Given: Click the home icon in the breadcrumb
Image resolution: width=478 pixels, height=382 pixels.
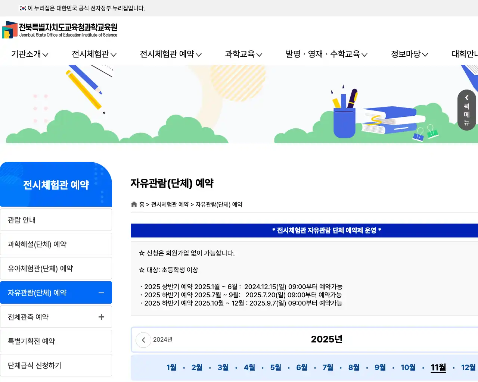Looking at the screenshot, I should click(x=134, y=204).
